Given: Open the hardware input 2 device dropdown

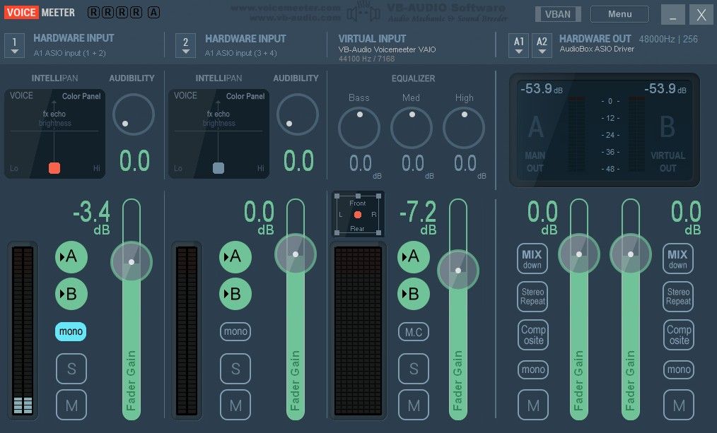Looking at the screenshot, I should tap(185, 46).
